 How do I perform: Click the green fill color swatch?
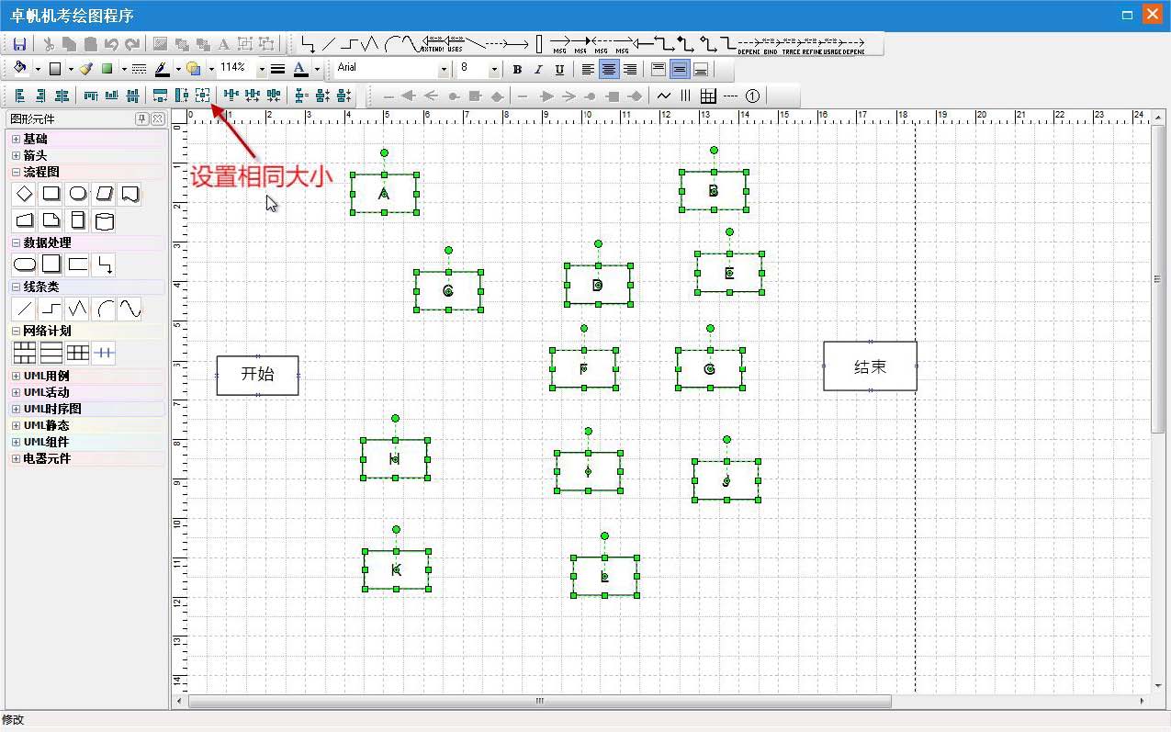(x=107, y=69)
